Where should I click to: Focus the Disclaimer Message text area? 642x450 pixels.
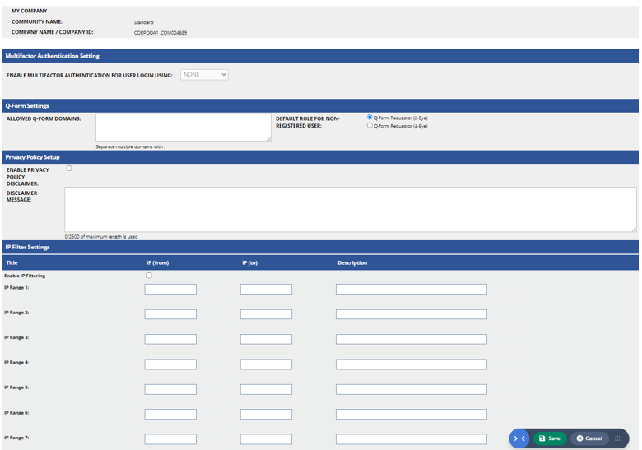tap(351, 210)
